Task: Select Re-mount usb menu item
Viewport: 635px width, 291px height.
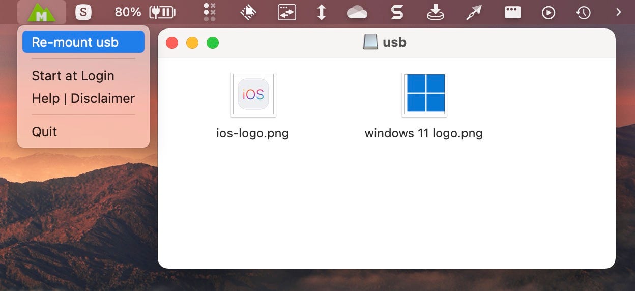Action: coord(83,42)
